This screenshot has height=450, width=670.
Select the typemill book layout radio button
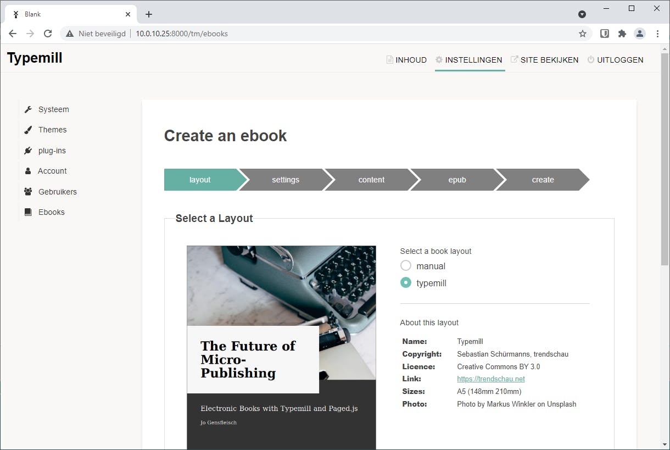pos(406,283)
